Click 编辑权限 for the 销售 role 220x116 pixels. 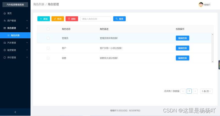click(x=183, y=58)
